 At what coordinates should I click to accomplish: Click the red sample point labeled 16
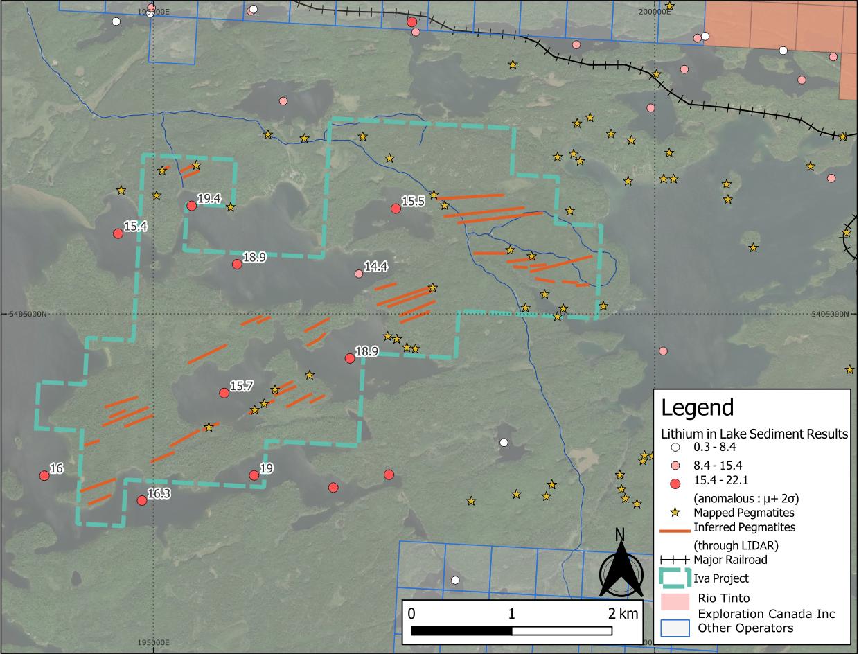pos(44,475)
